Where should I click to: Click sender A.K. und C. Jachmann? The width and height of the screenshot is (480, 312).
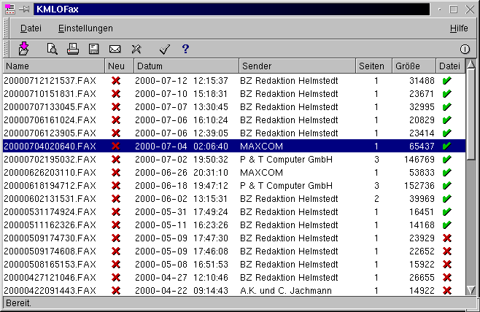pos(286,291)
